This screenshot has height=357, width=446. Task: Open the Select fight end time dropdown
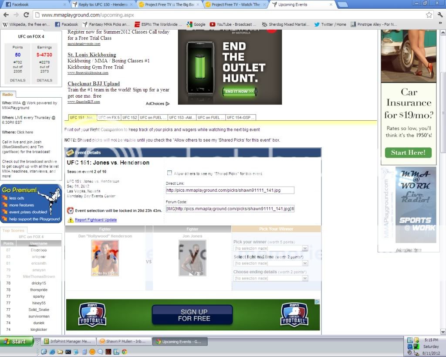[271, 263]
